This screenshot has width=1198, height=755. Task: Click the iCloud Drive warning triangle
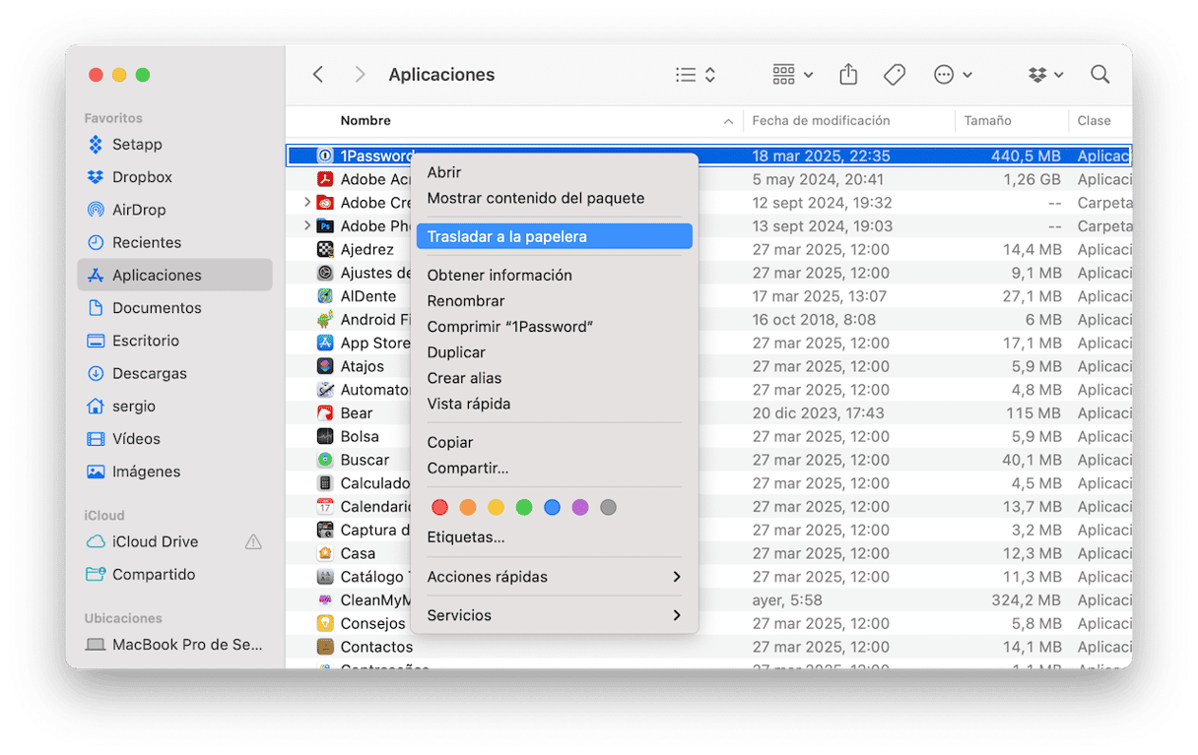pyautogui.click(x=253, y=541)
